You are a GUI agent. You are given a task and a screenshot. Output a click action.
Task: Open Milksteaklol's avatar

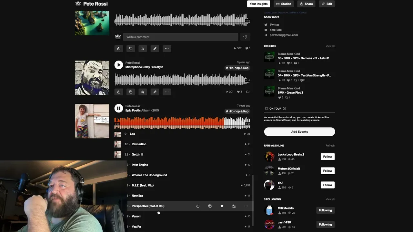pos(269,210)
